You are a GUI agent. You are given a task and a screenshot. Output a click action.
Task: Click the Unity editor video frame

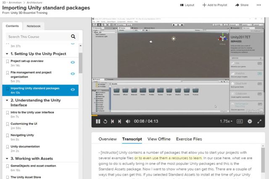pos(178,66)
